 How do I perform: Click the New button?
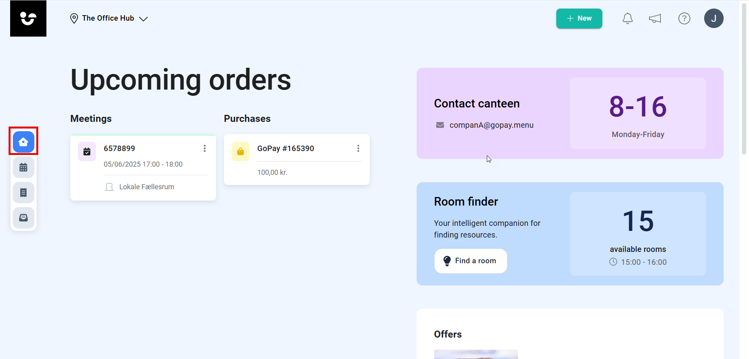pos(579,18)
